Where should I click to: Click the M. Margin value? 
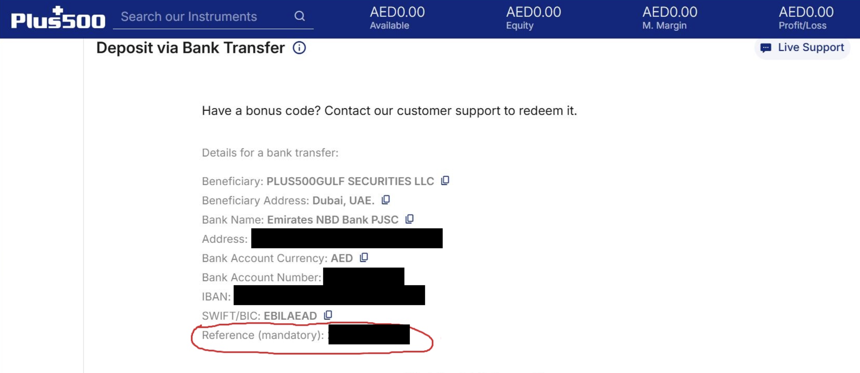pos(670,12)
